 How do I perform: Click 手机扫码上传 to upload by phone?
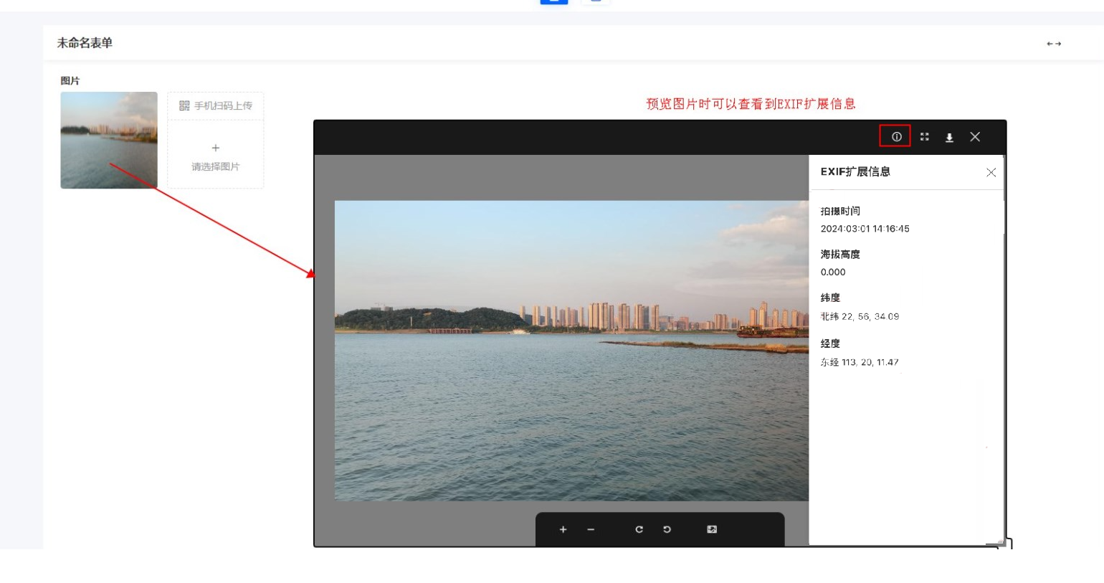click(216, 105)
